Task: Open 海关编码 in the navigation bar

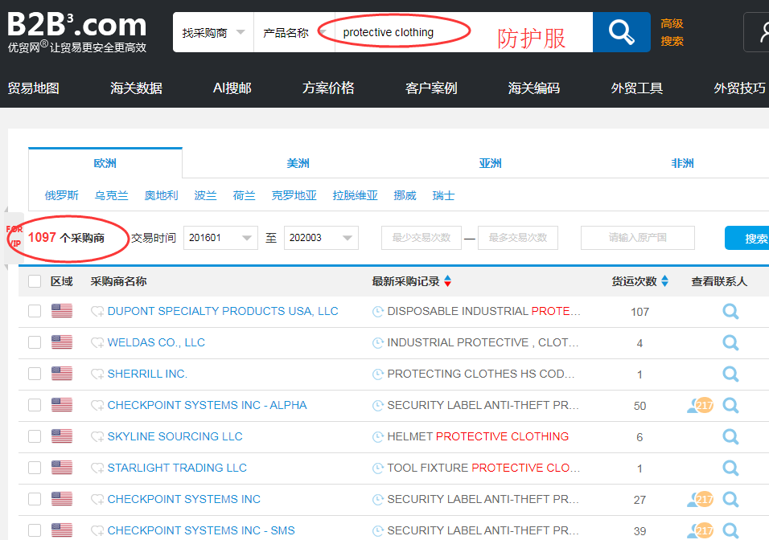Action: click(533, 88)
